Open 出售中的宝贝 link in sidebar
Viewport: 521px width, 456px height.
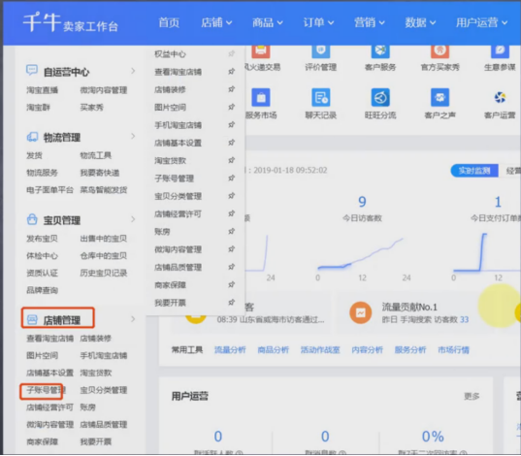(104, 239)
